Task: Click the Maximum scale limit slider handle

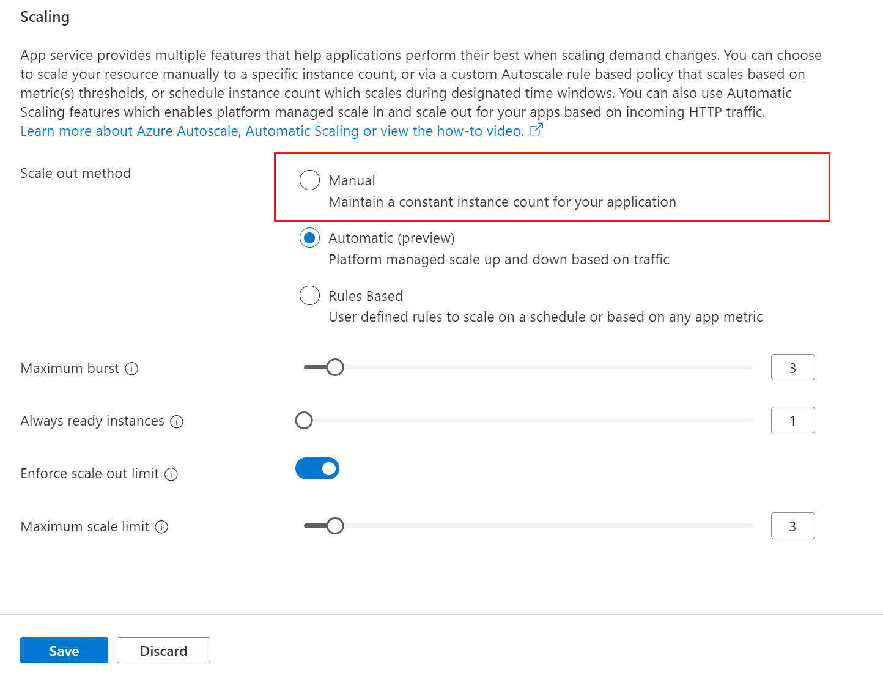Action: click(335, 526)
